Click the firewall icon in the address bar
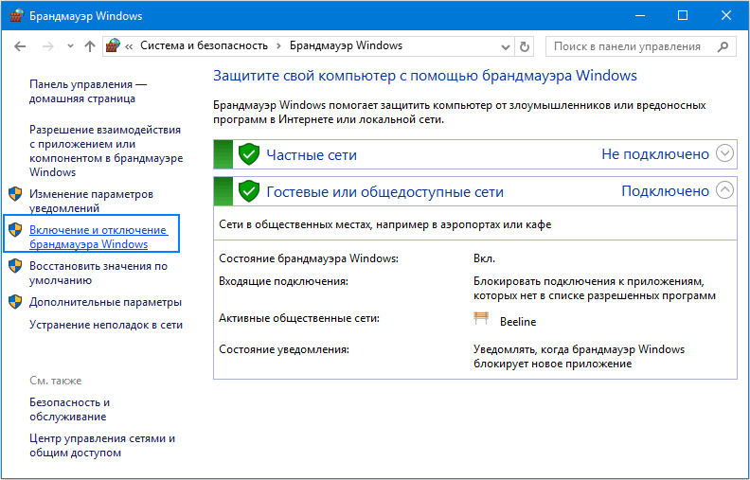This screenshot has height=480, width=750. (114, 46)
